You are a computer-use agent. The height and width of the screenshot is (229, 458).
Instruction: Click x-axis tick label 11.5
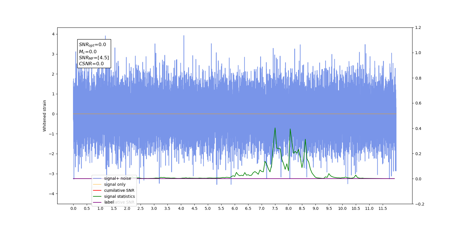pos(383,208)
